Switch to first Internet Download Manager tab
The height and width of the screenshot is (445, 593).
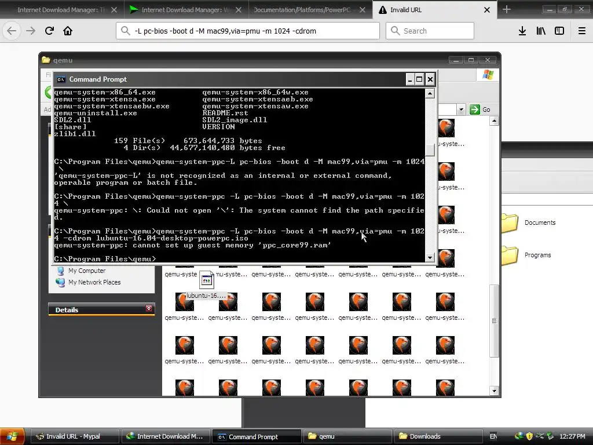click(x=61, y=10)
